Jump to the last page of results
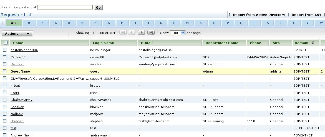325x137 pixels. 151,33
